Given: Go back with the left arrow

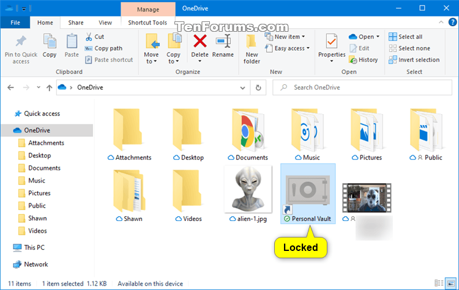Looking at the screenshot, I should click(11, 87).
